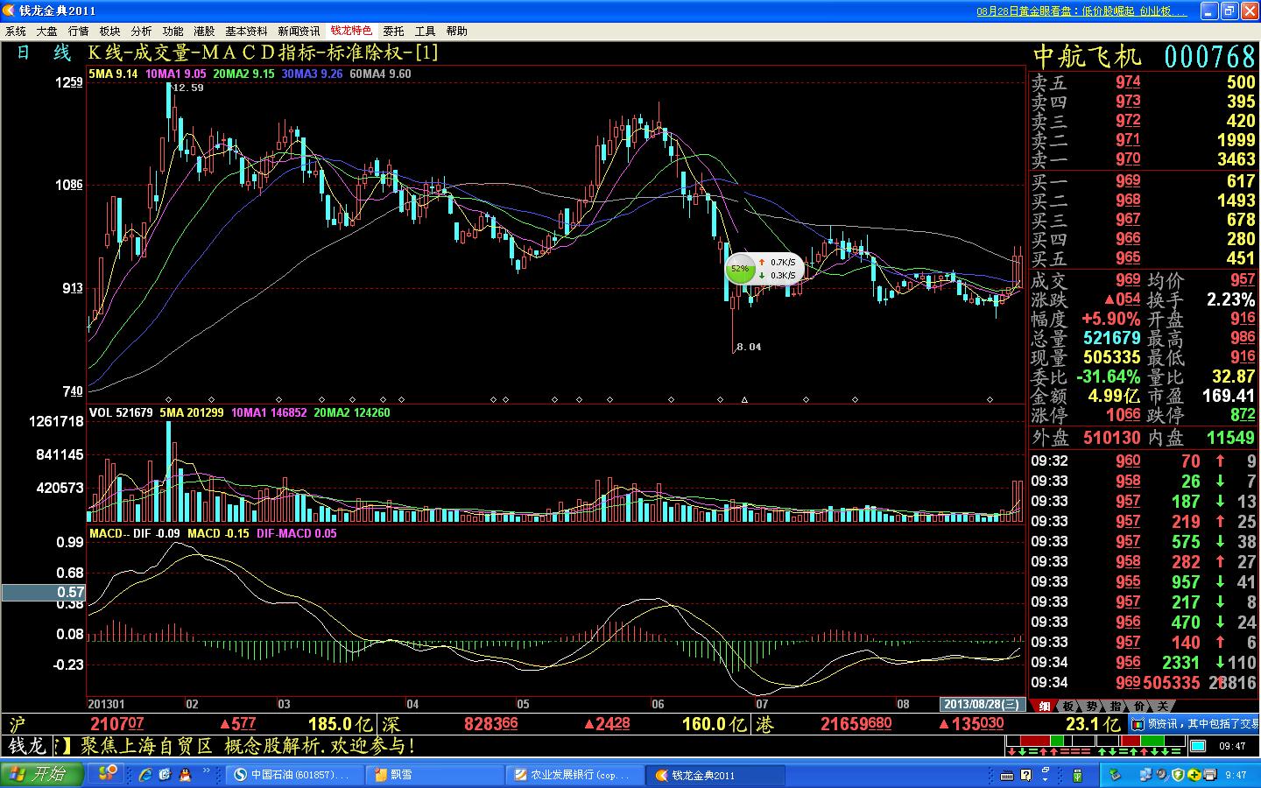Open the 行情 menu
Image resolution: width=1261 pixels, height=788 pixels.
point(78,31)
